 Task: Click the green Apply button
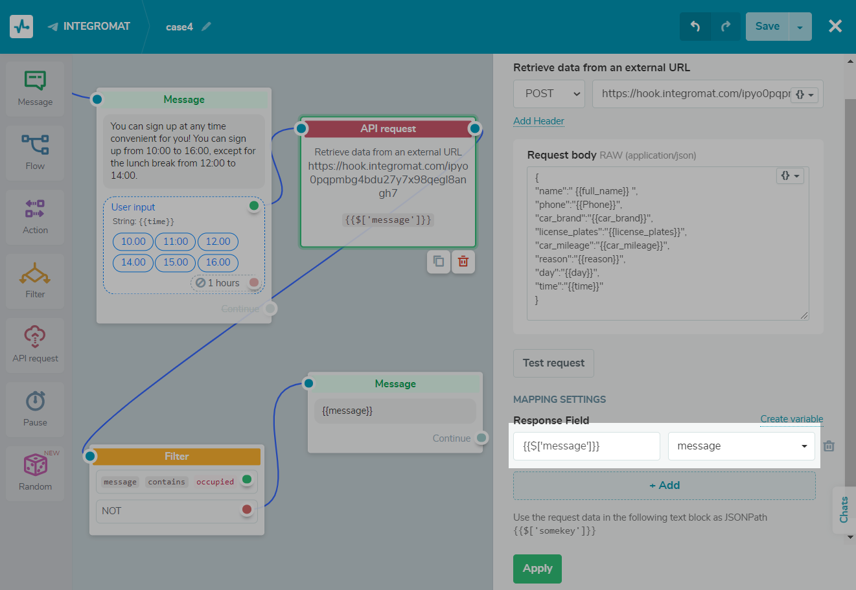click(537, 569)
